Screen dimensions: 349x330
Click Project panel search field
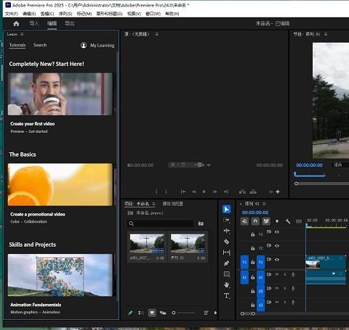[161, 223]
